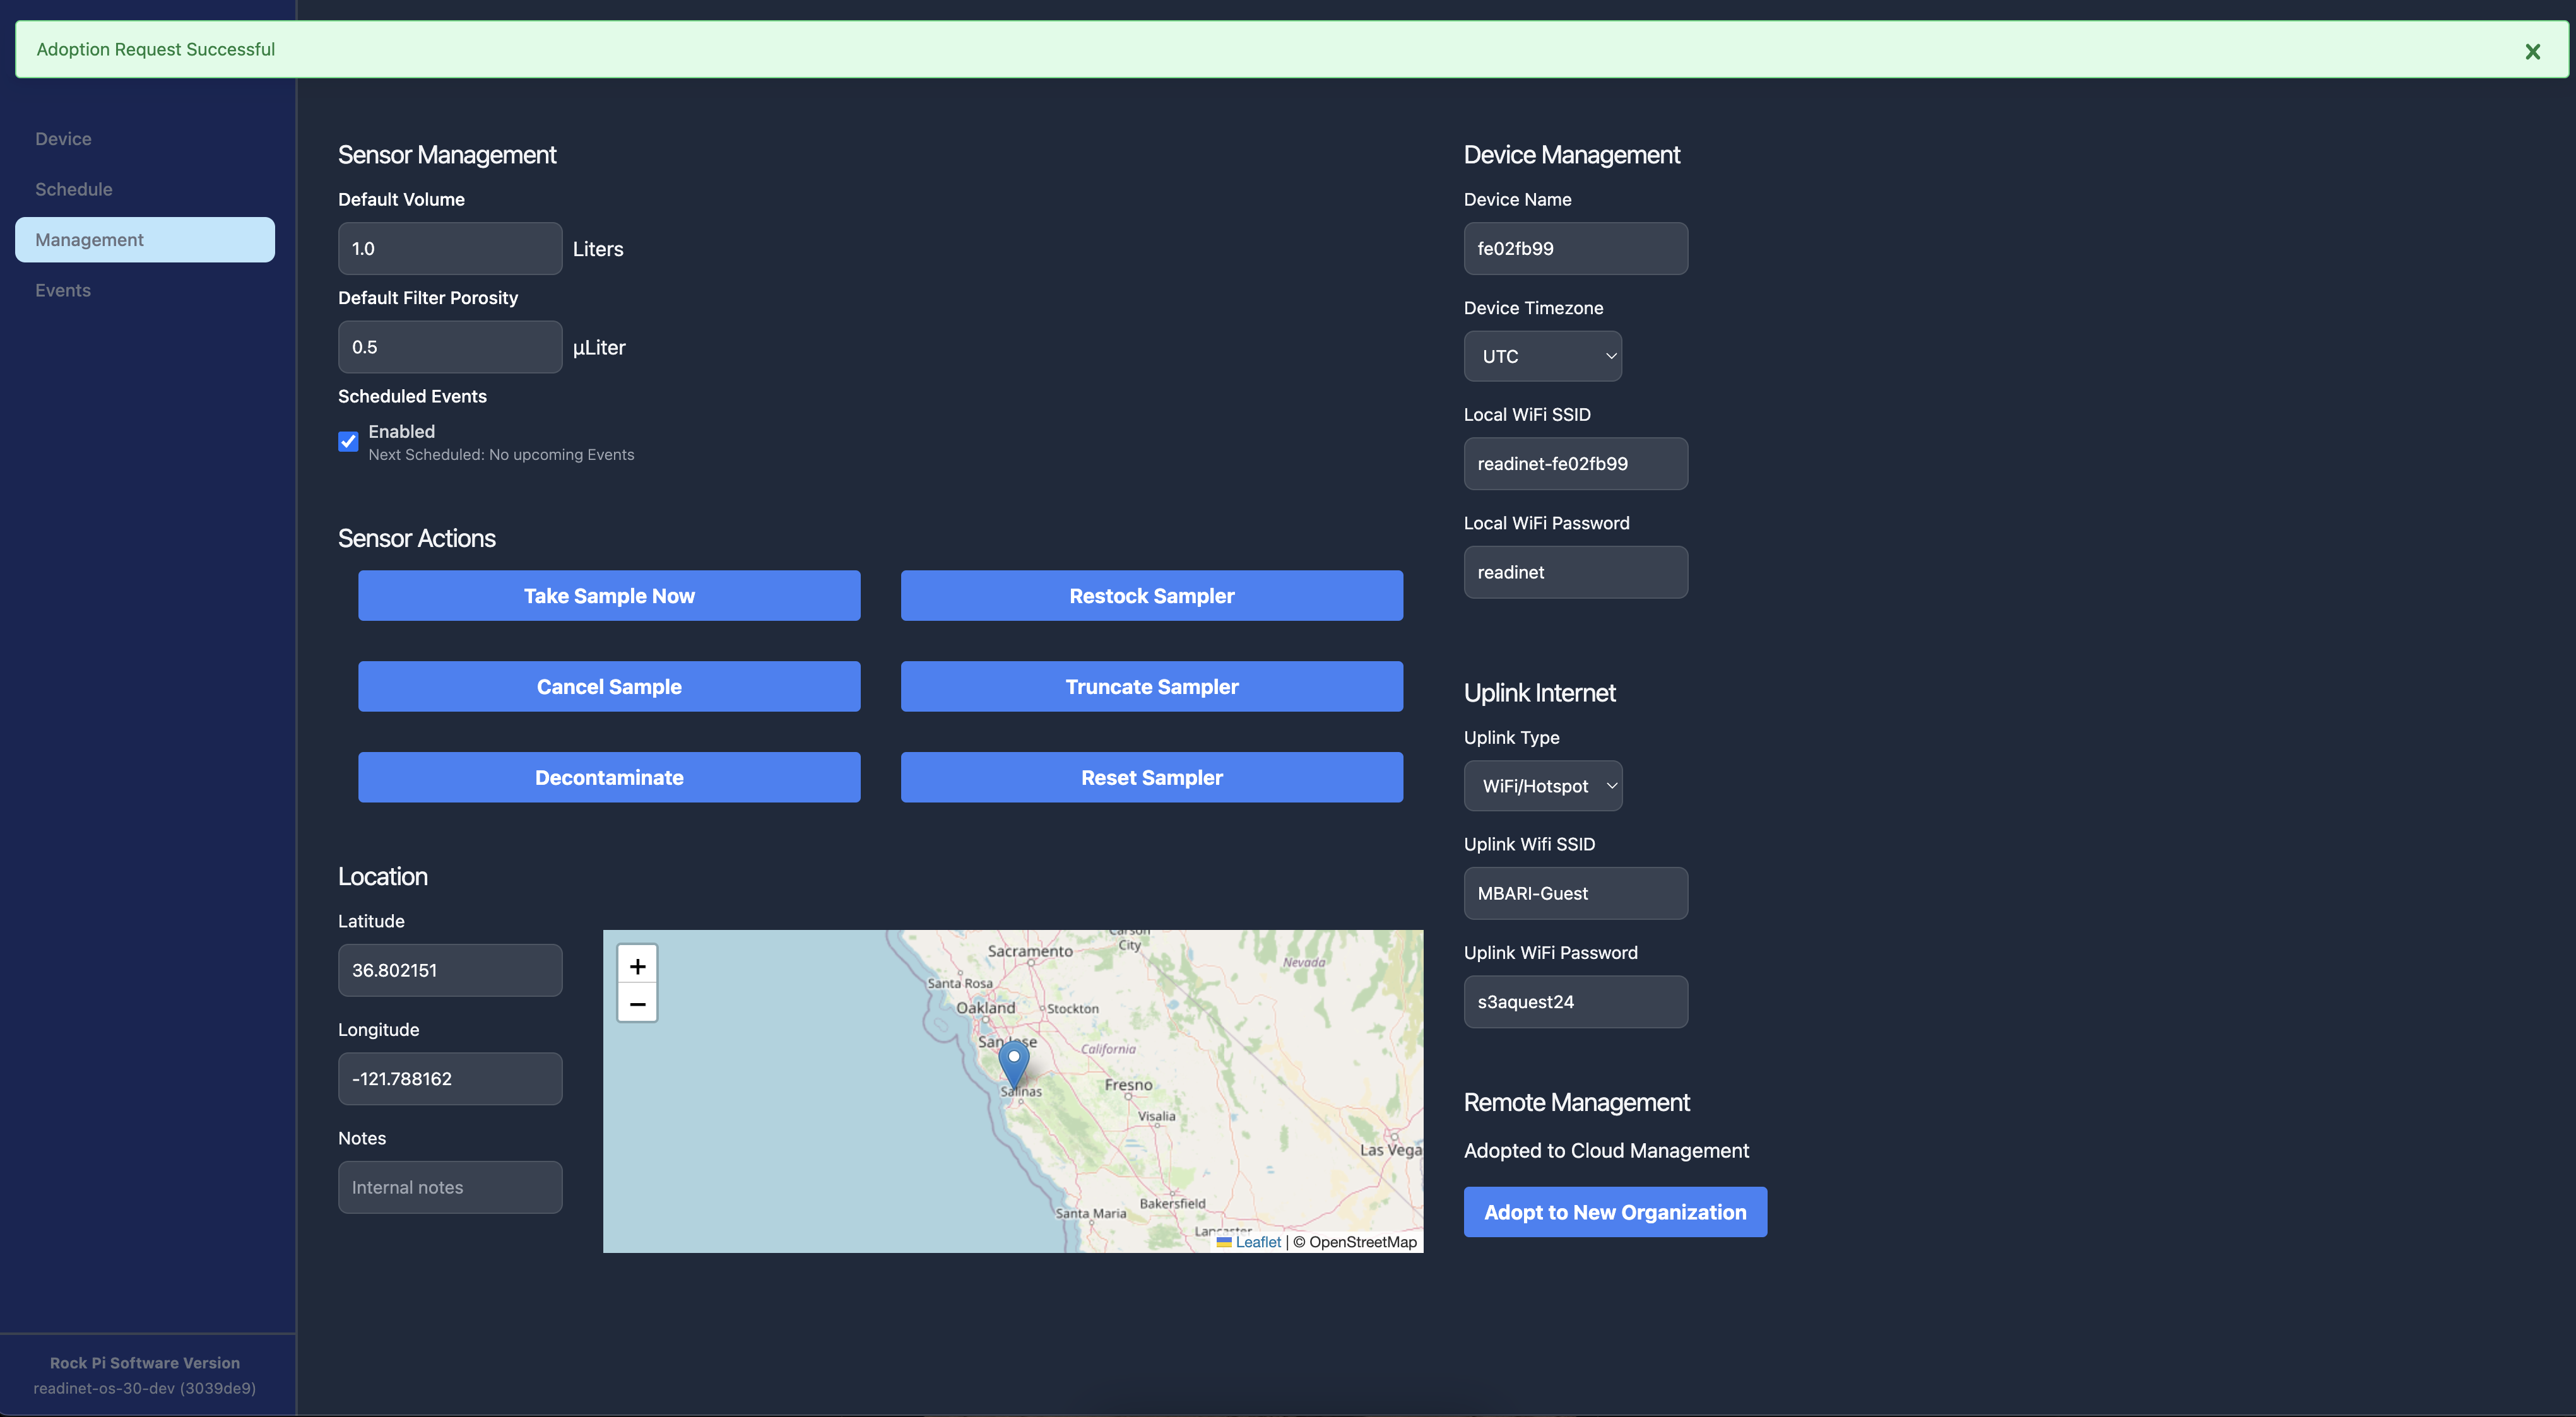Zoom in on the location map

pos(637,966)
